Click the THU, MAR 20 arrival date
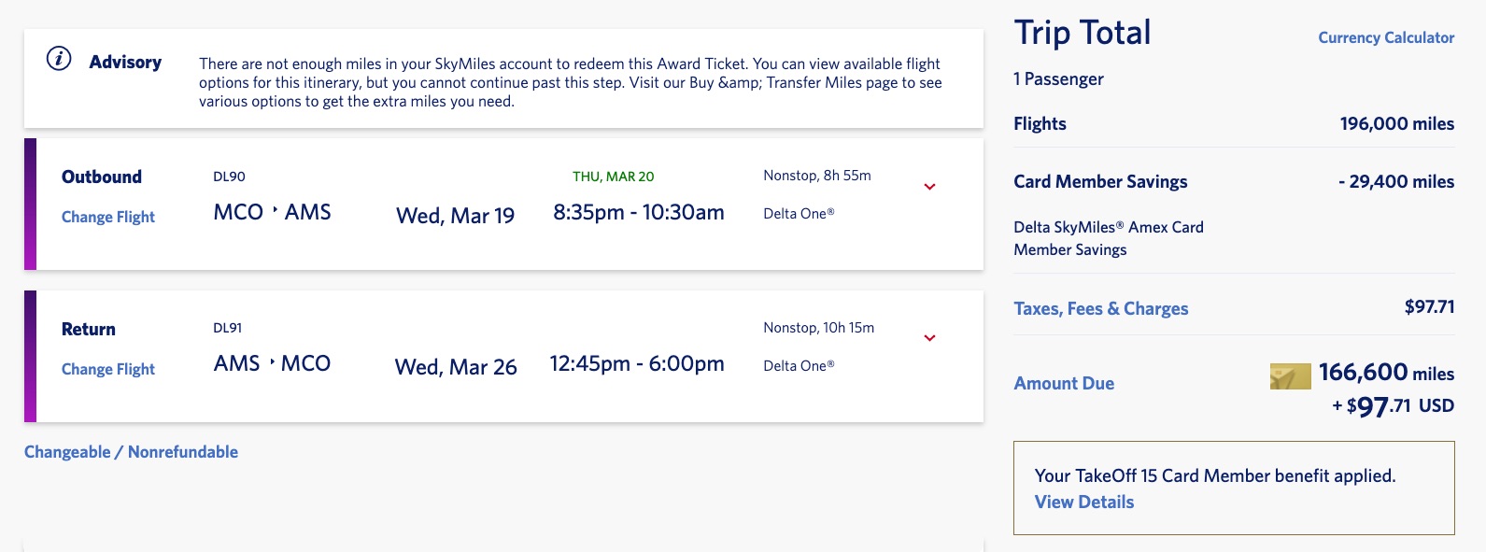This screenshot has height=552, width=1486. 614,176
